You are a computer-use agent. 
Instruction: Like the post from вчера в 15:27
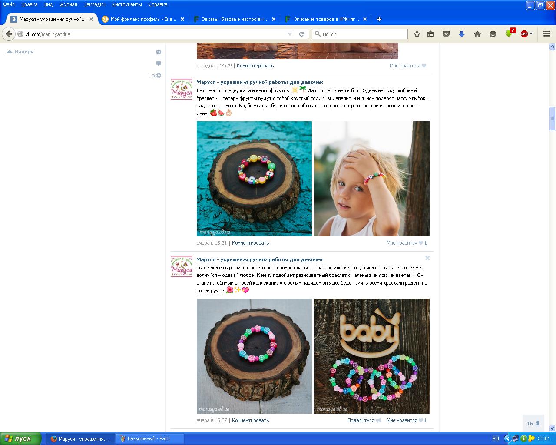[x=407, y=420]
